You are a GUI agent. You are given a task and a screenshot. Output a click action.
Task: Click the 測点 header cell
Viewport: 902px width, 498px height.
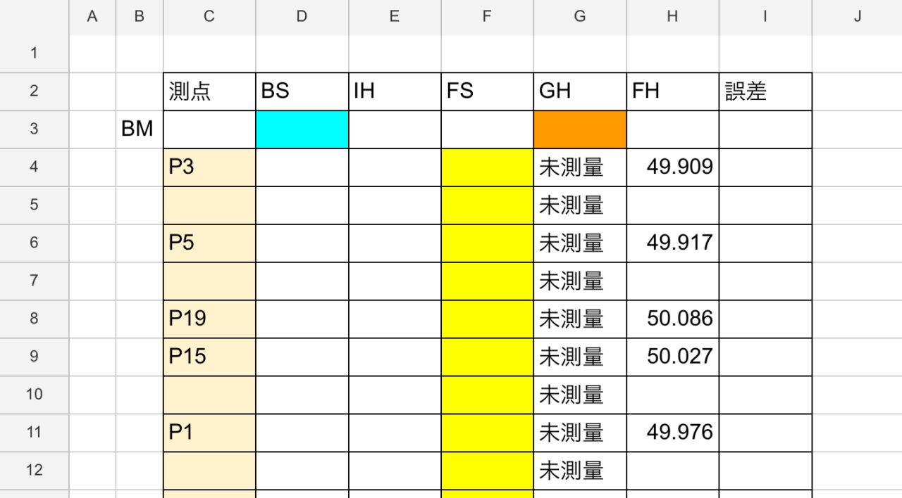[x=209, y=91]
